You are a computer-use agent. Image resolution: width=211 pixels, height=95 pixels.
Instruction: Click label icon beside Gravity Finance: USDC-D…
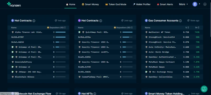pos(80,42)
